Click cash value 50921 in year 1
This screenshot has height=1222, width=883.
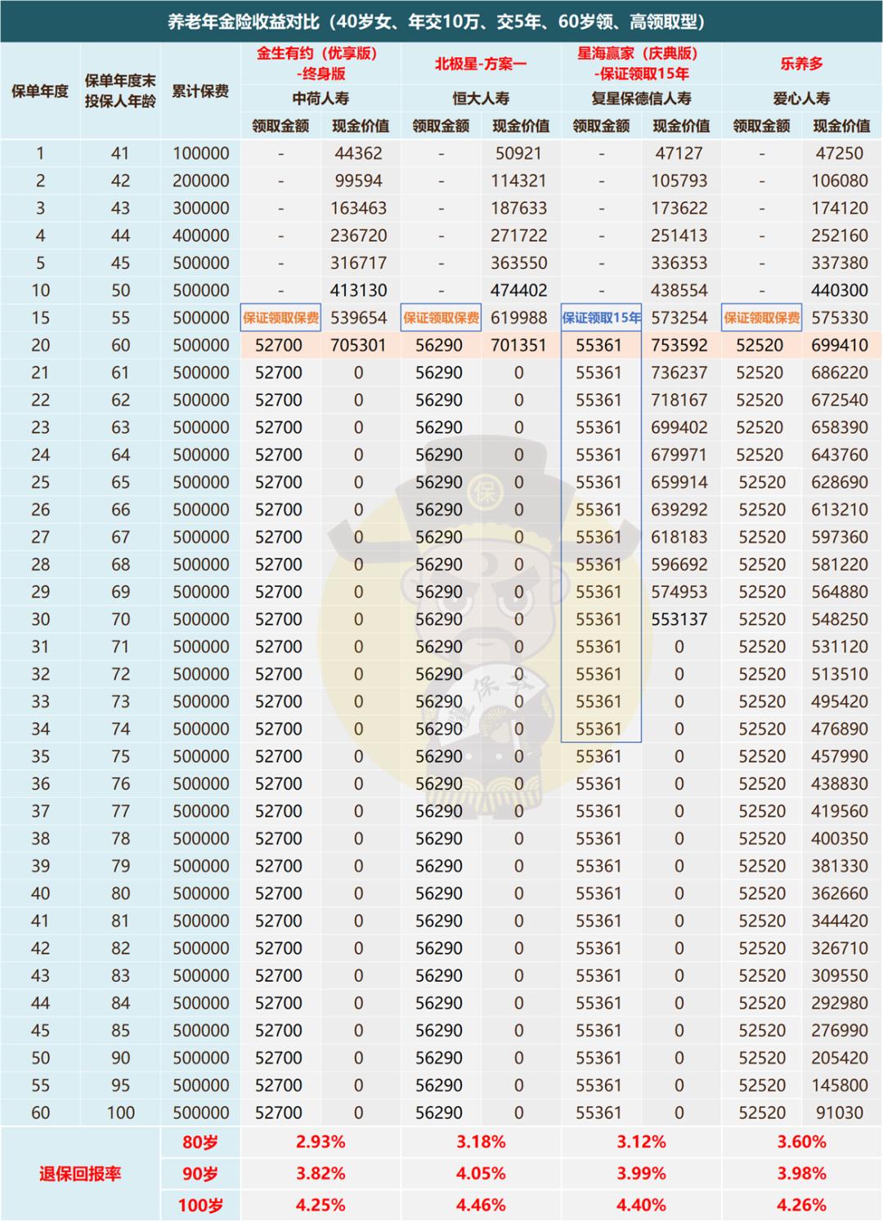pos(519,153)
